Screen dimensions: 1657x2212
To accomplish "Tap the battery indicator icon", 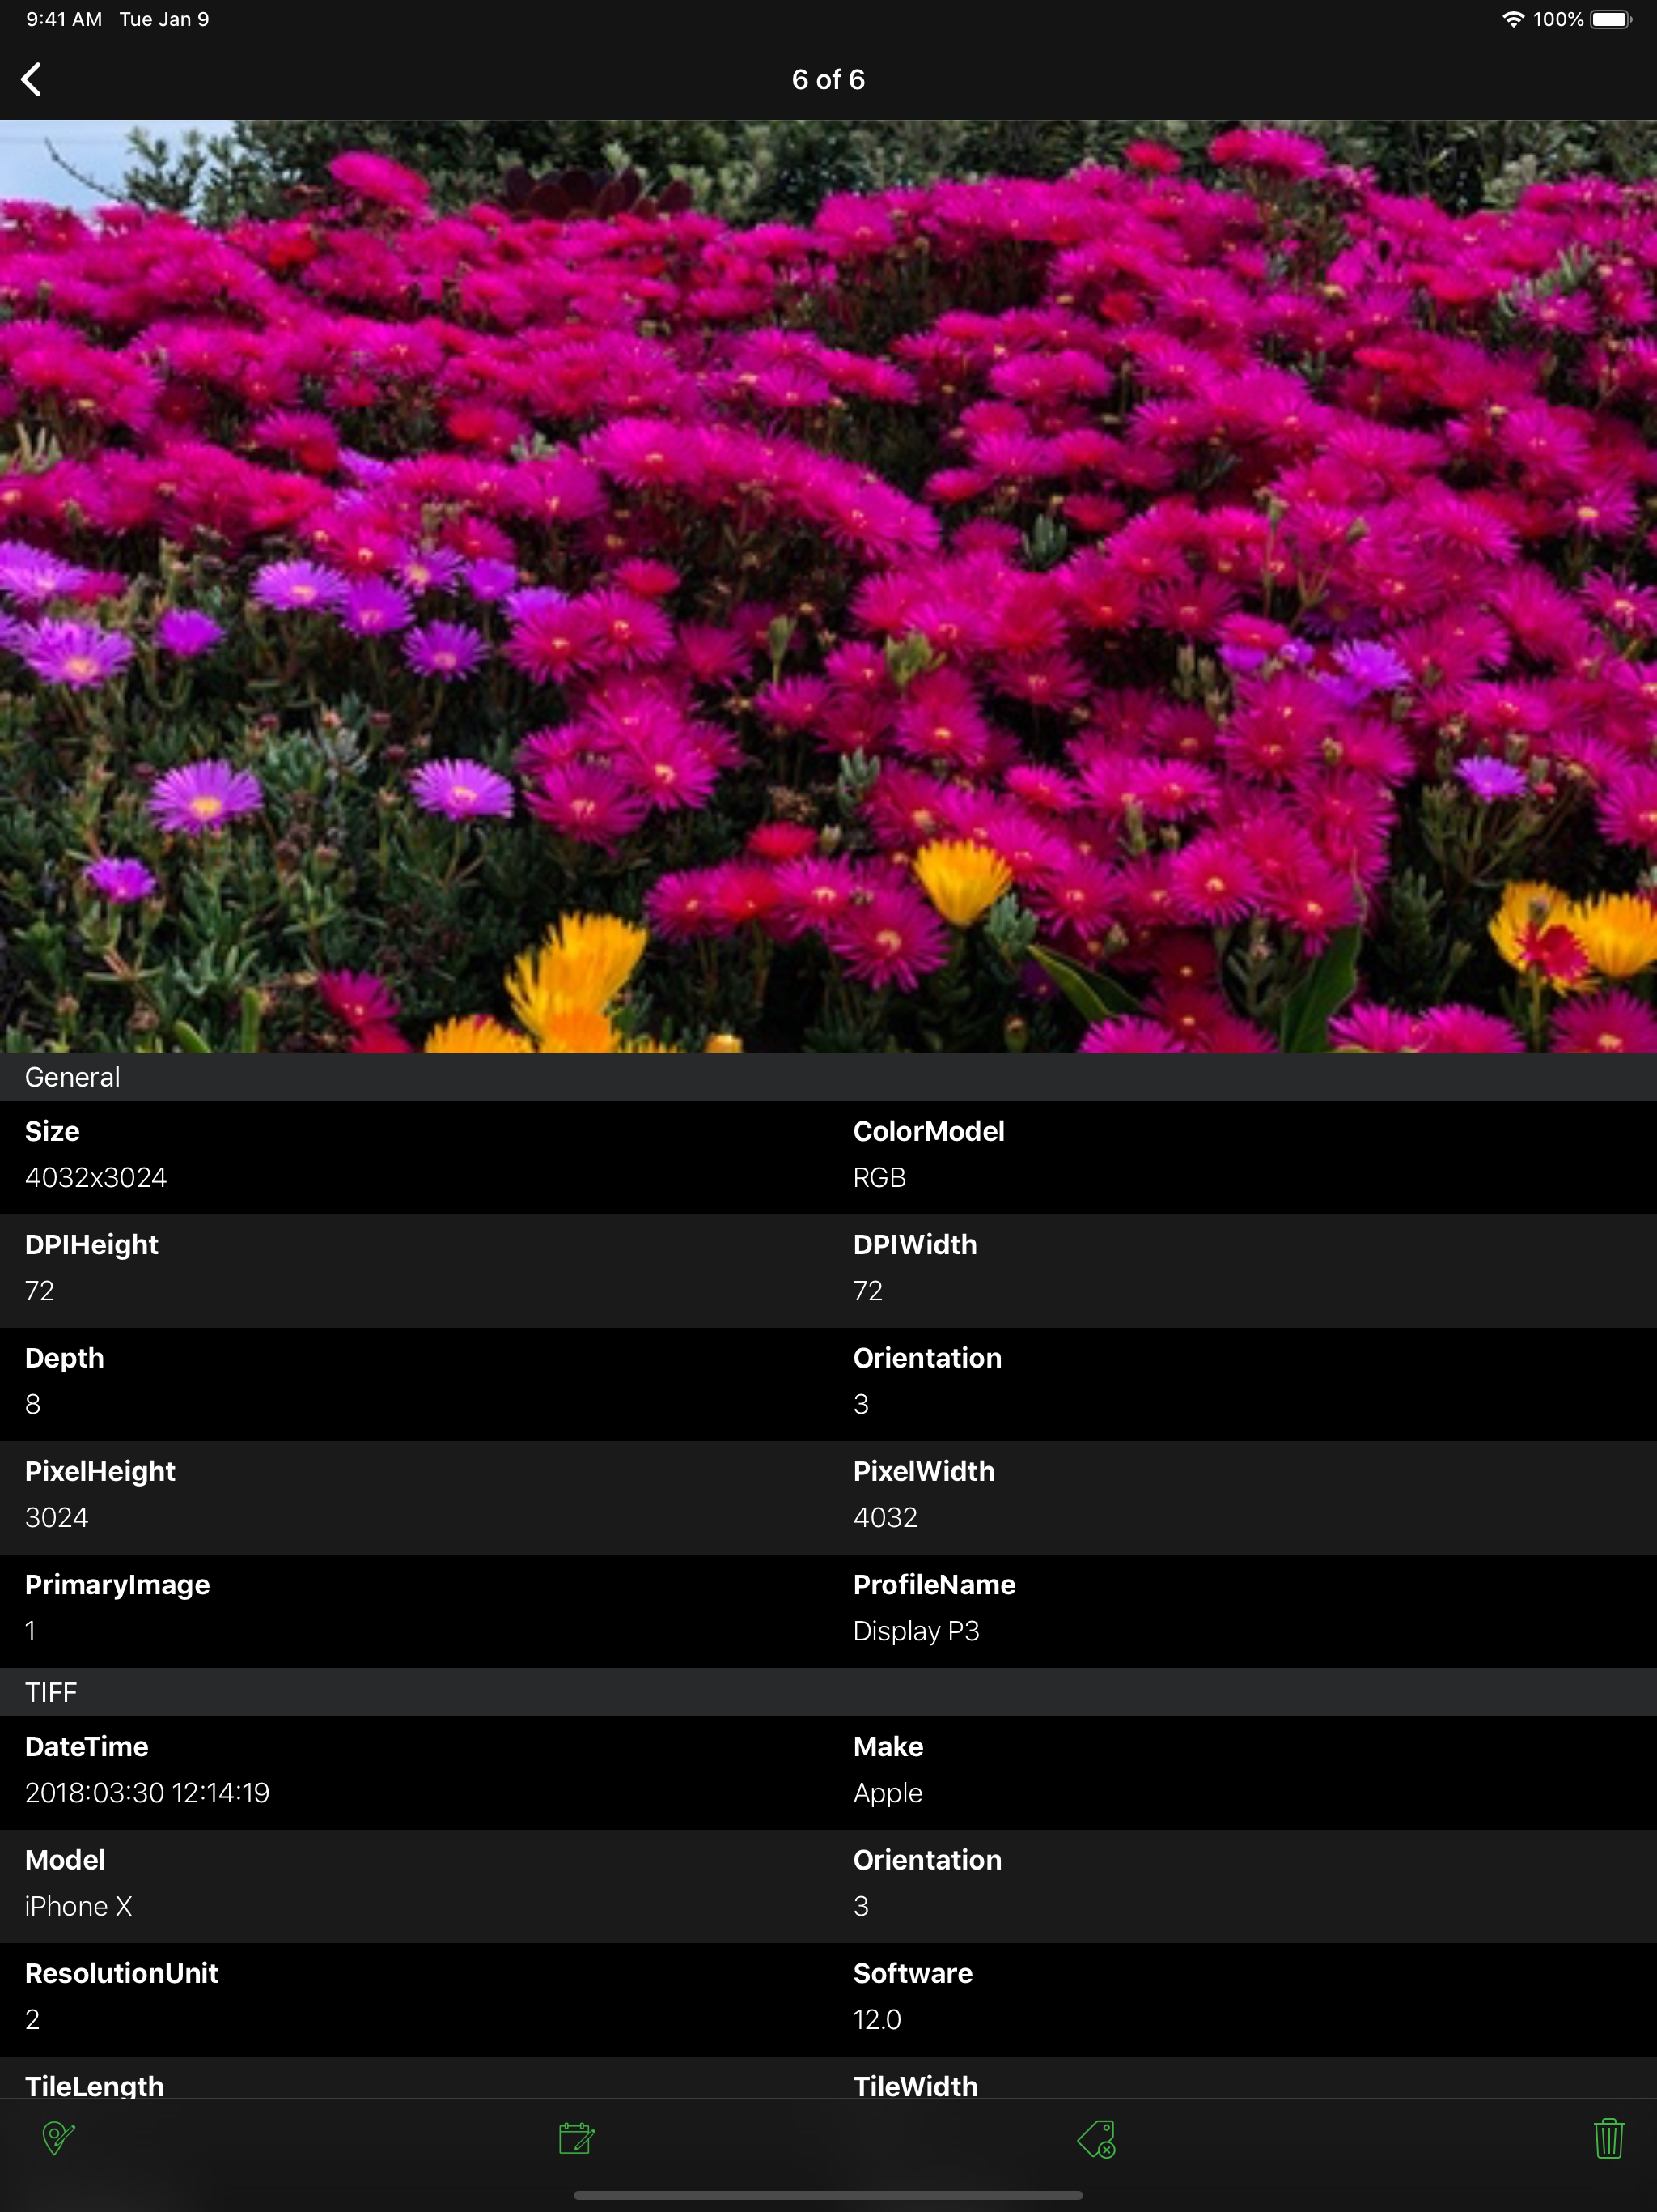I will (1610, 19).
